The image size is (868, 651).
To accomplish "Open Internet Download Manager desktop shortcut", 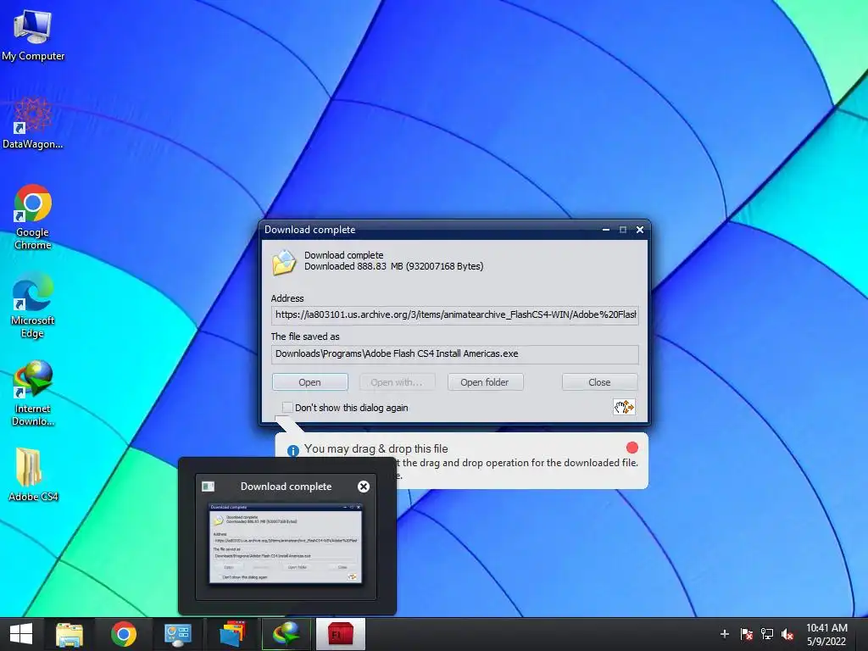I will [33, 393].
